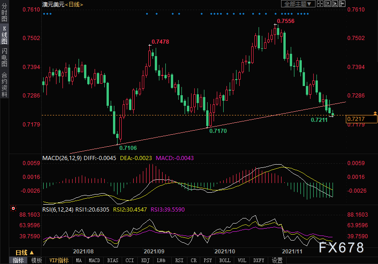Toggle the BOLL indicator
The image size is (378, 264).
(x=225, y=260)
